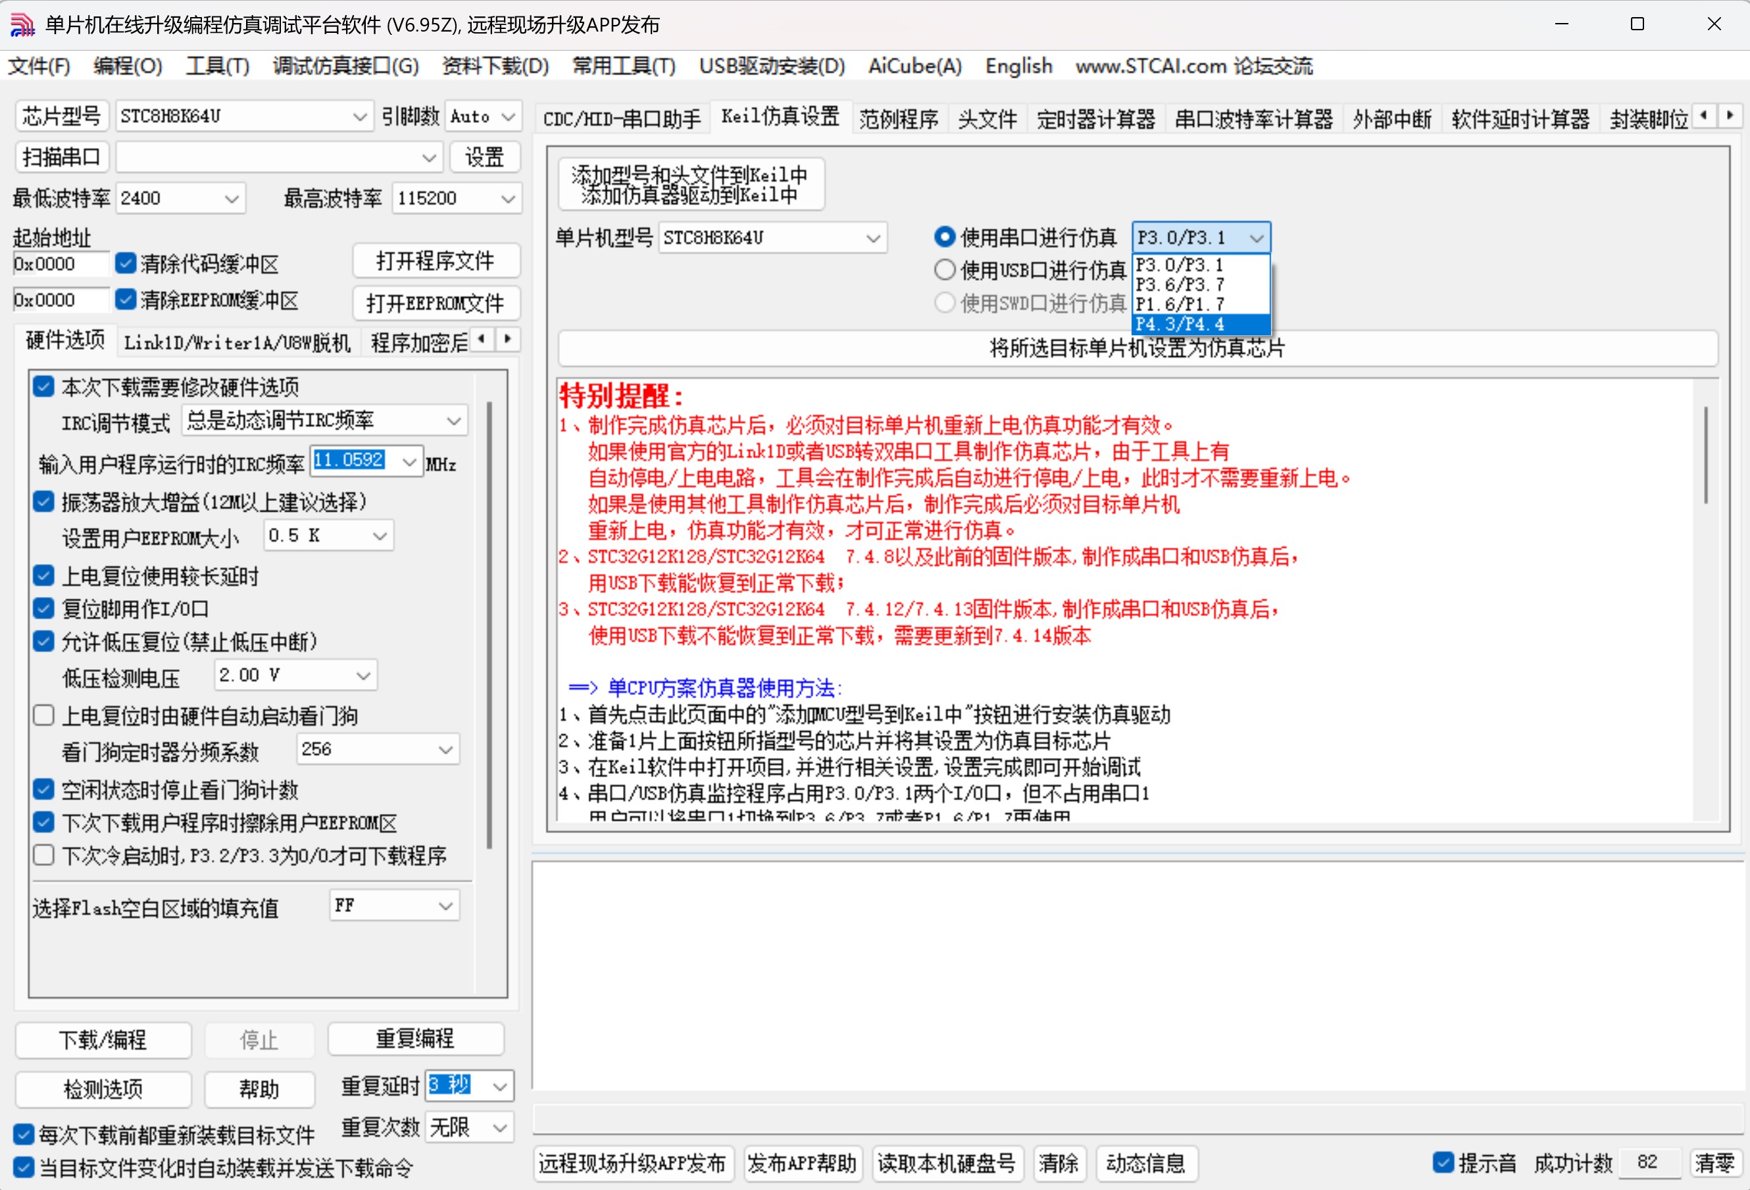Select 使用USB口进行仿真 radio button
1750x1190 pixels.
[x=944, y=270]
